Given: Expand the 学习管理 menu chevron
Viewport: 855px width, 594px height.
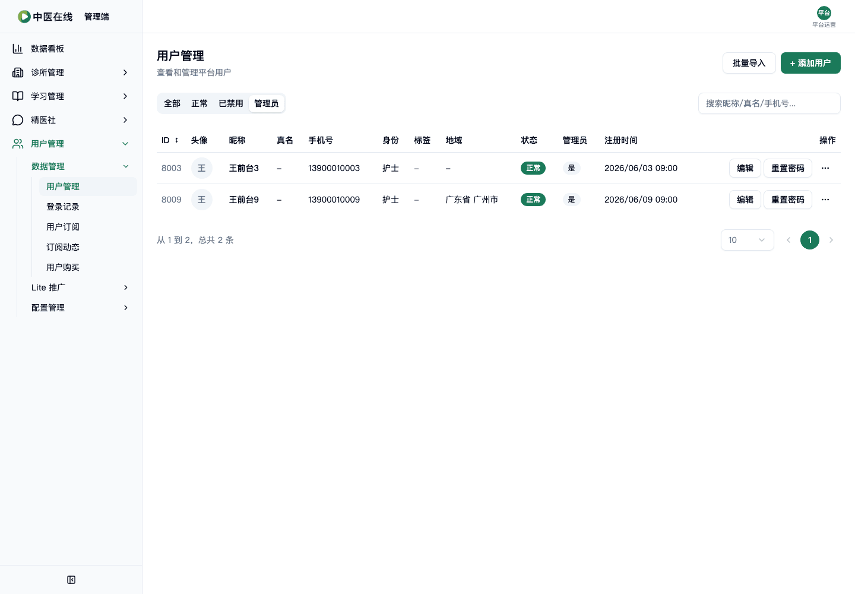Looking at the screenshot, I should (x=125, y=96).
